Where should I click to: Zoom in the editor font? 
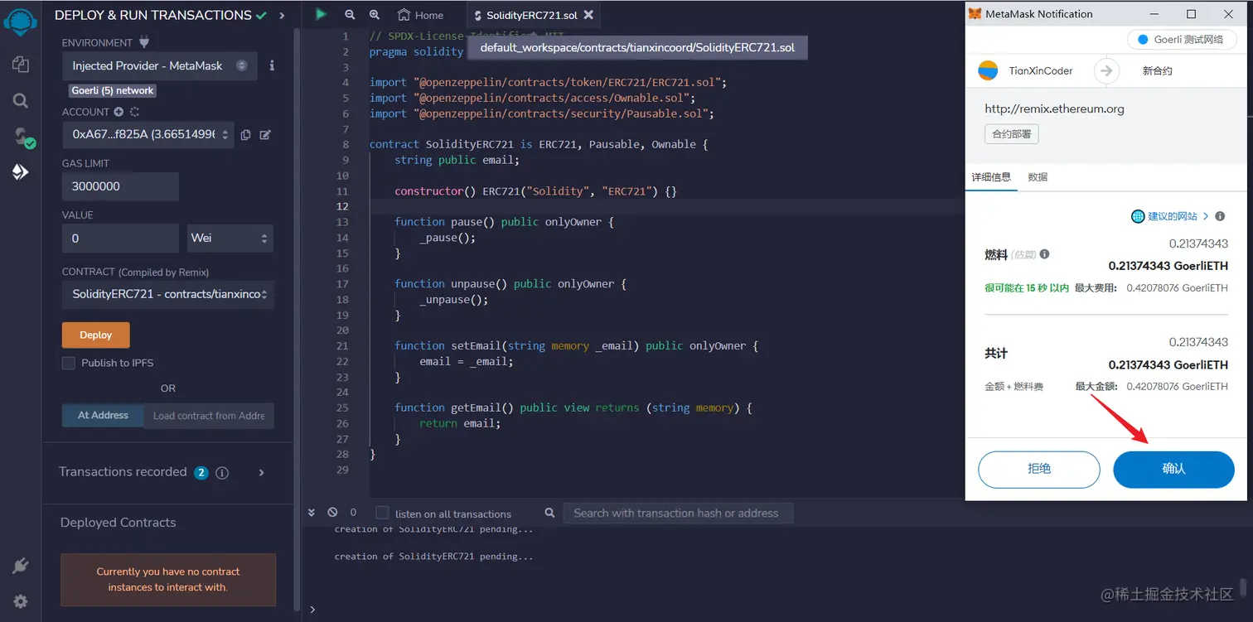pyautogui.click(x=375, y=15)
